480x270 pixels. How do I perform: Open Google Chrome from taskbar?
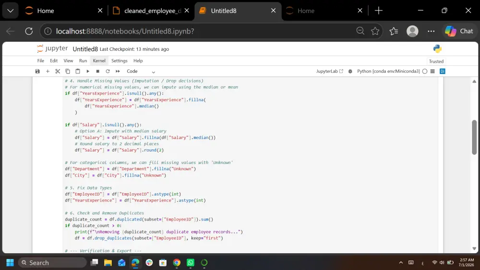pos(177,263)
